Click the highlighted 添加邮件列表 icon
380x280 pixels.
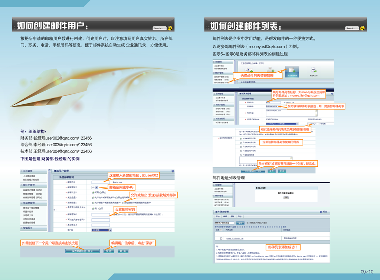(292, 71)
